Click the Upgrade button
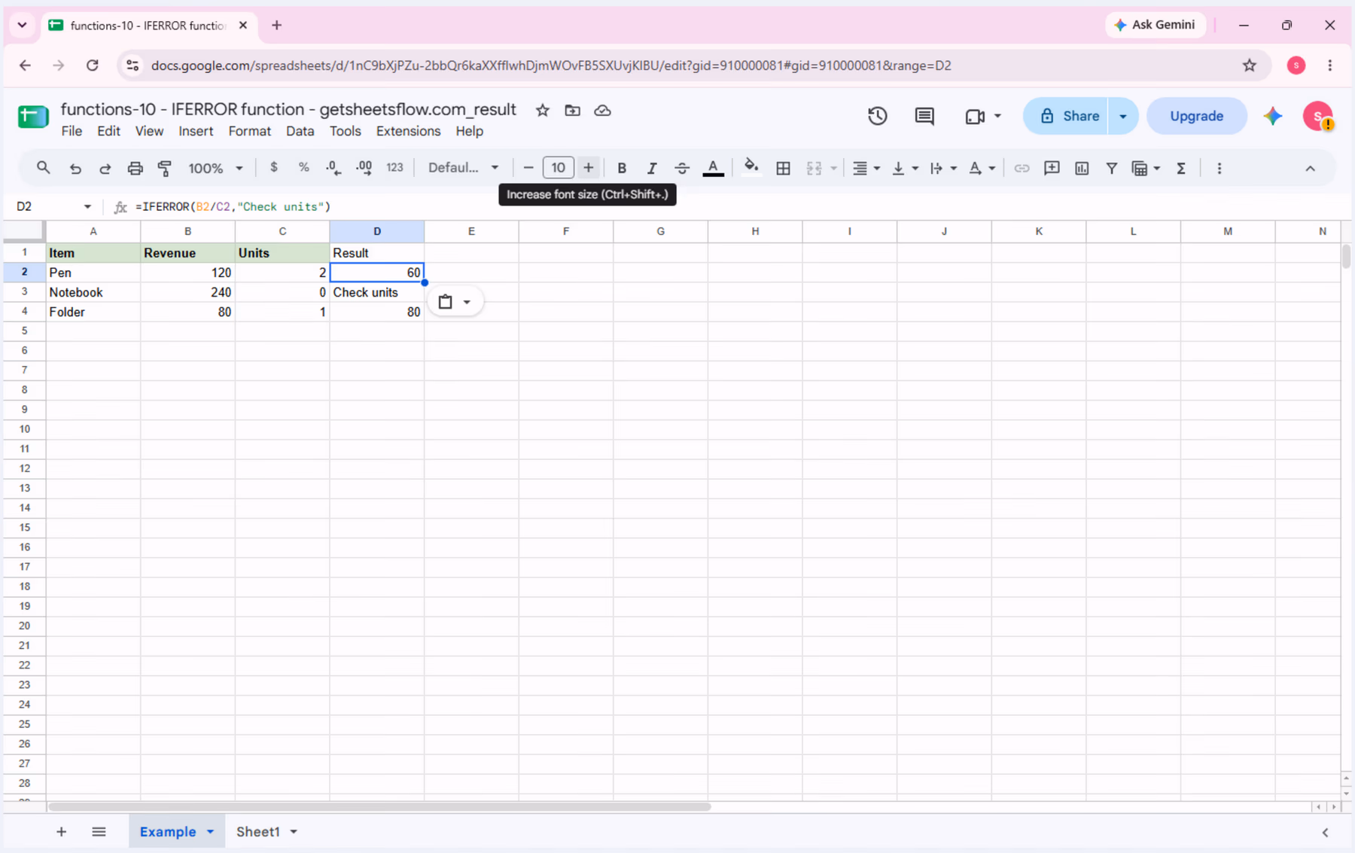1355x853 pixels. click(1196, 116)
